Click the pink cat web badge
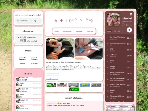The image size is (148, 111). pos(62,85)
